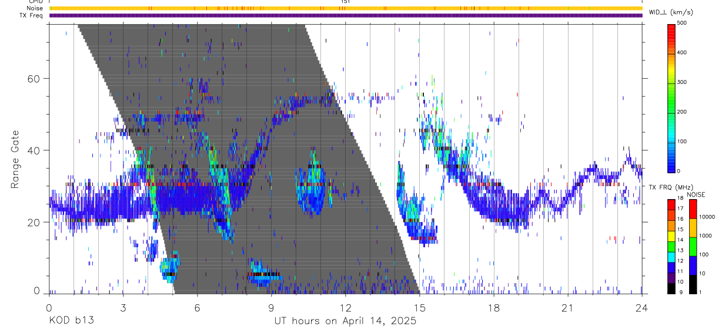
Task: Click the '10000' tick on NOISE scale
Action: (707, 217)
